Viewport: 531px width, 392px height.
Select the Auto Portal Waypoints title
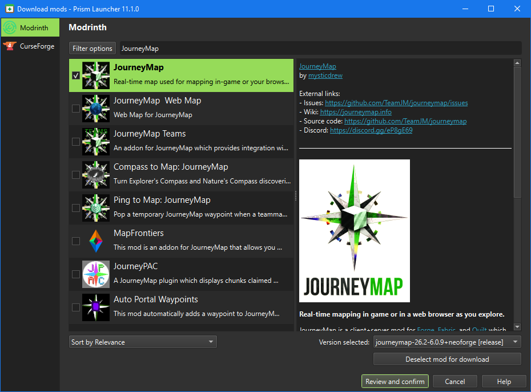click(x=156, y=299)
